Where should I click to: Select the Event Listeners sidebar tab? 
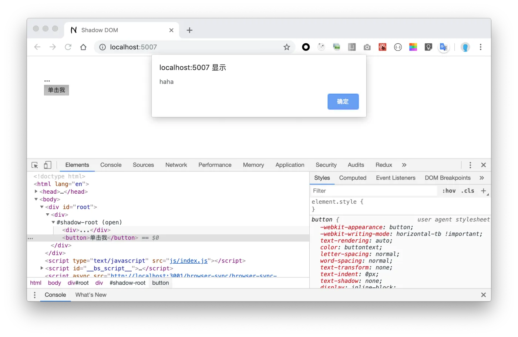point(396,178)
